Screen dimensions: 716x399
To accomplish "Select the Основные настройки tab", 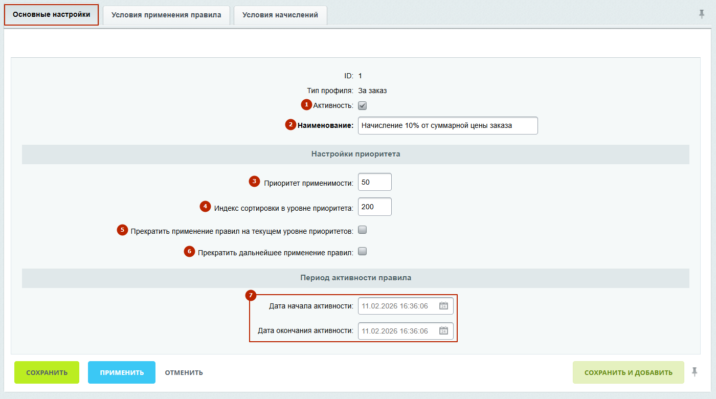I will (52, 15).
